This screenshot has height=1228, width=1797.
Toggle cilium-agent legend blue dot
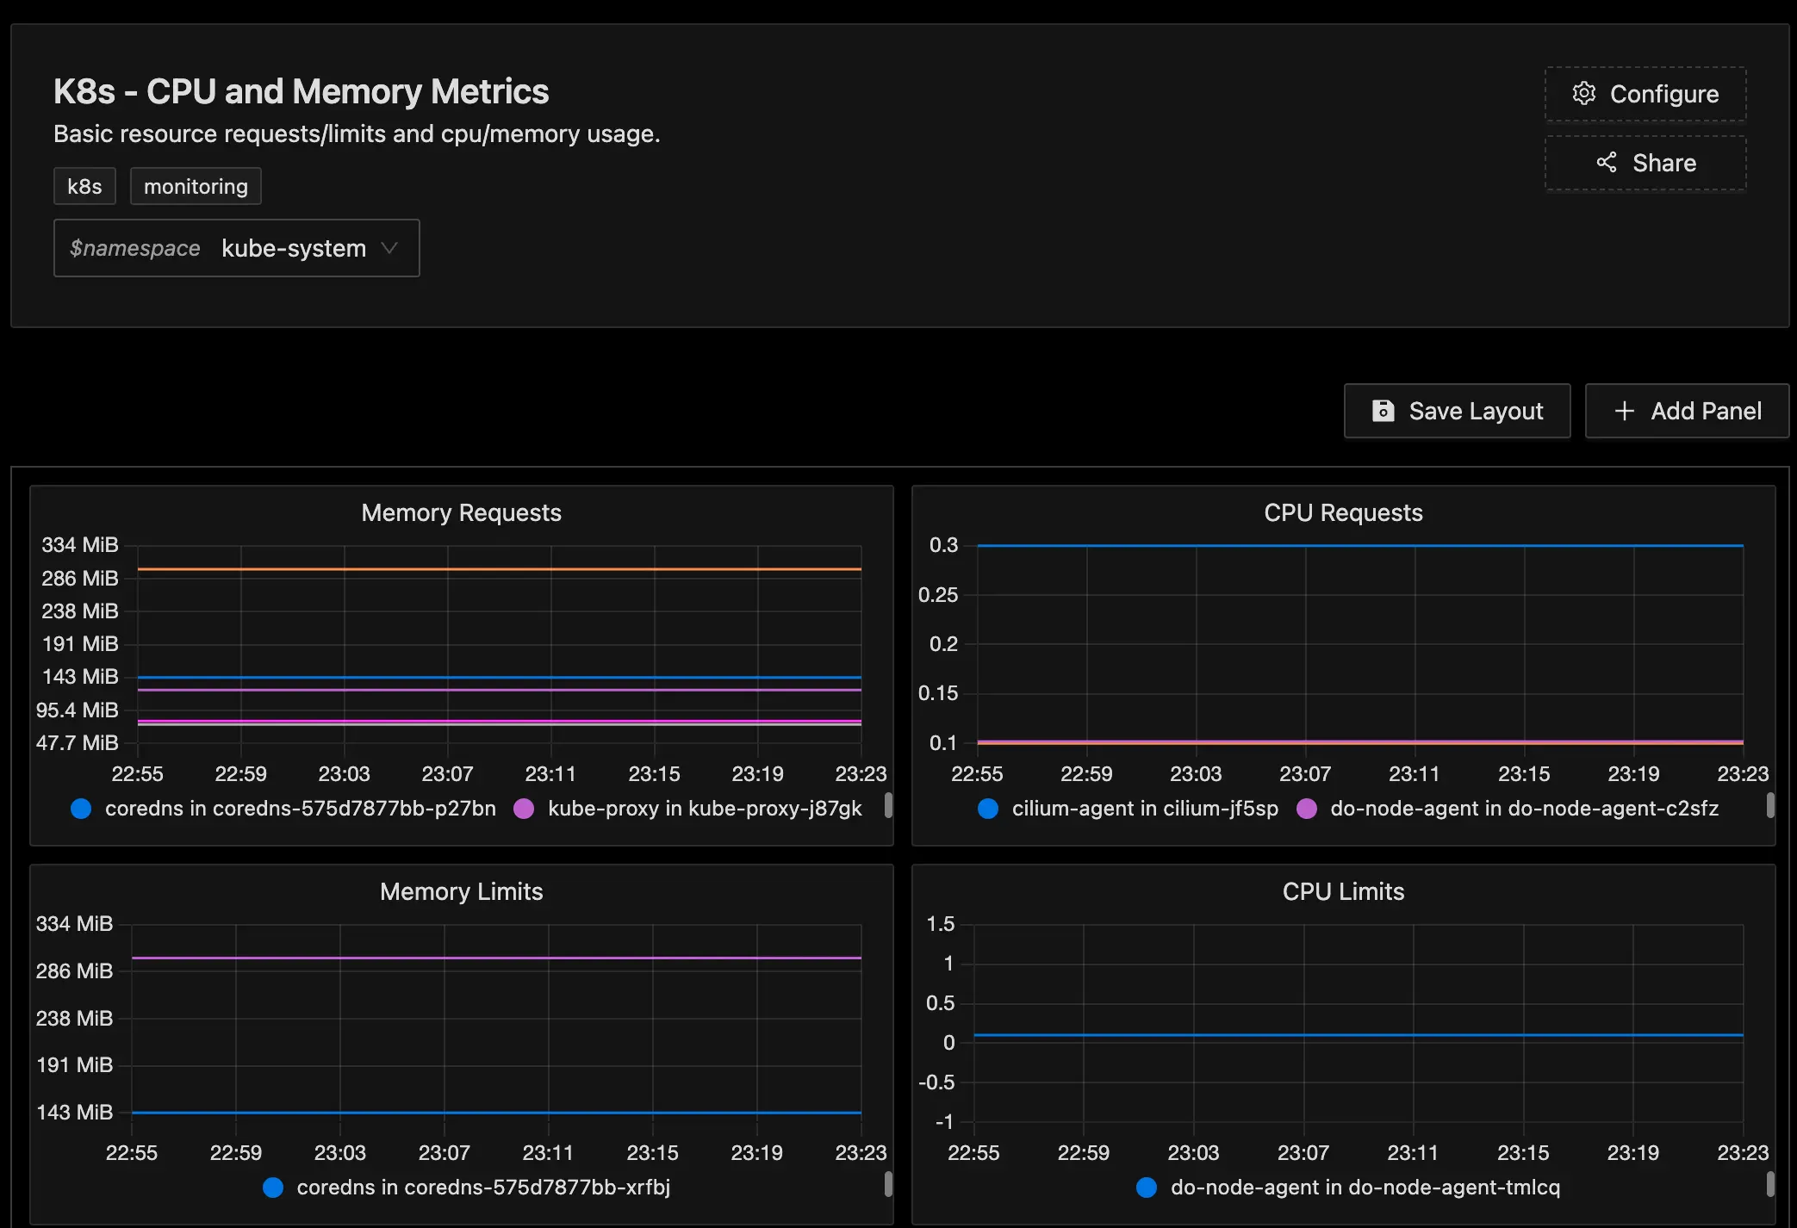point(988,809)
